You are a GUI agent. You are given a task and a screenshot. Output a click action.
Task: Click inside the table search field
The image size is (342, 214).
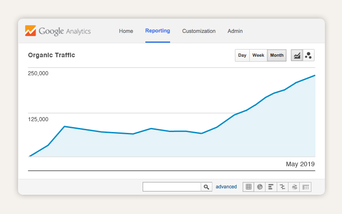[172, 187]
